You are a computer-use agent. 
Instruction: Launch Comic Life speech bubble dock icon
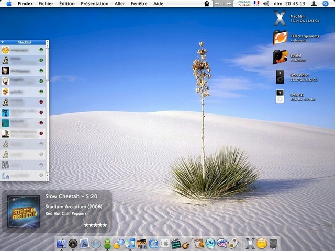(x=222, y=244)
